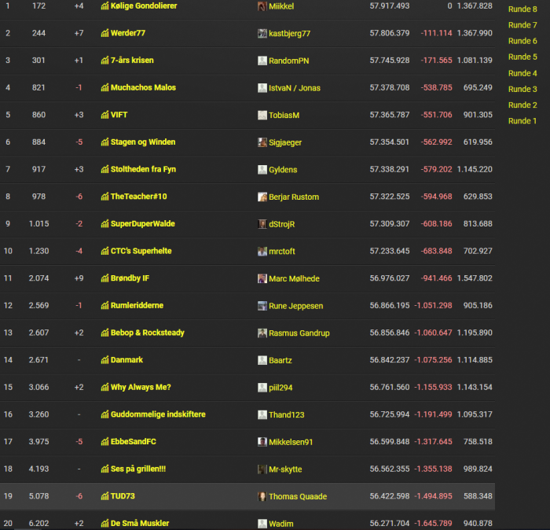The width and height of the screenshot is (550, 530).
Task: Click chart icon beside 7-års krisen
Action: click(104, 61)
